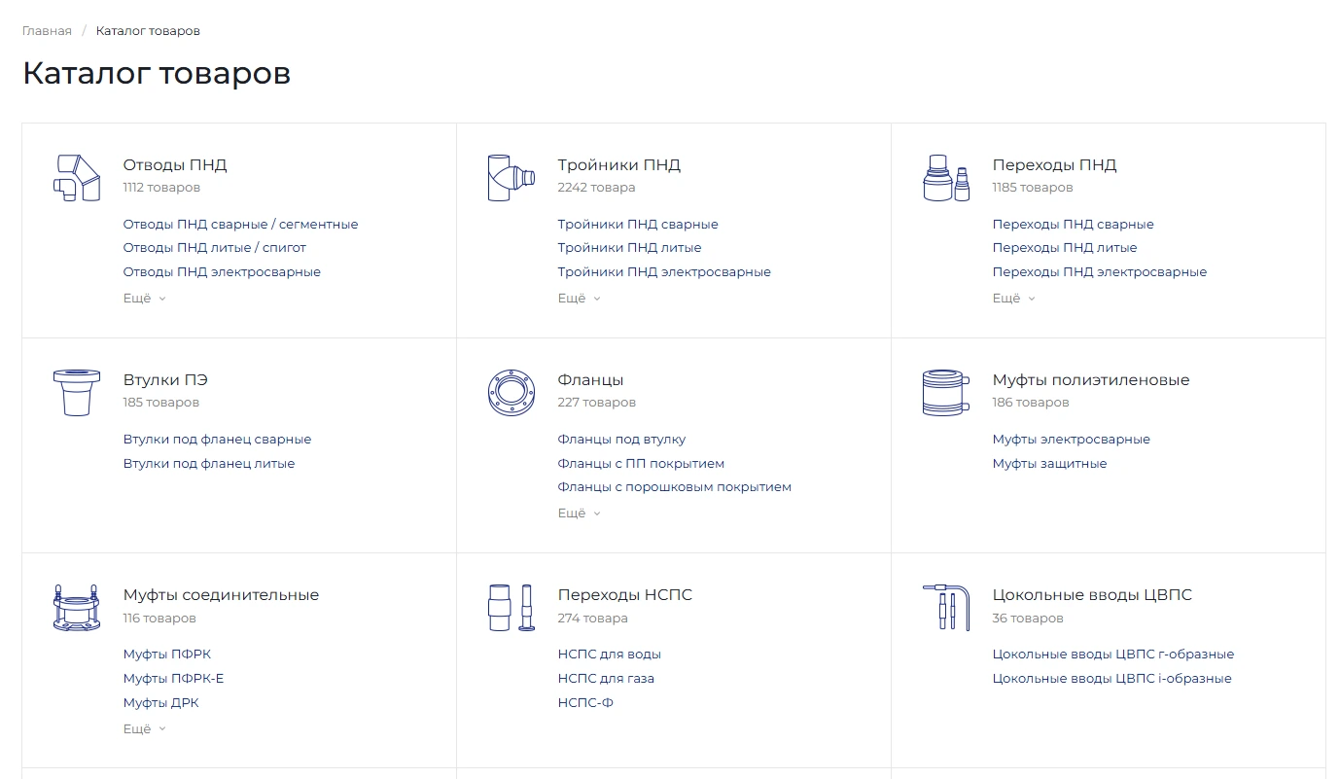1340x779 pixels.
Task: Expand Ещё under Фланцы
Action: 579,513
